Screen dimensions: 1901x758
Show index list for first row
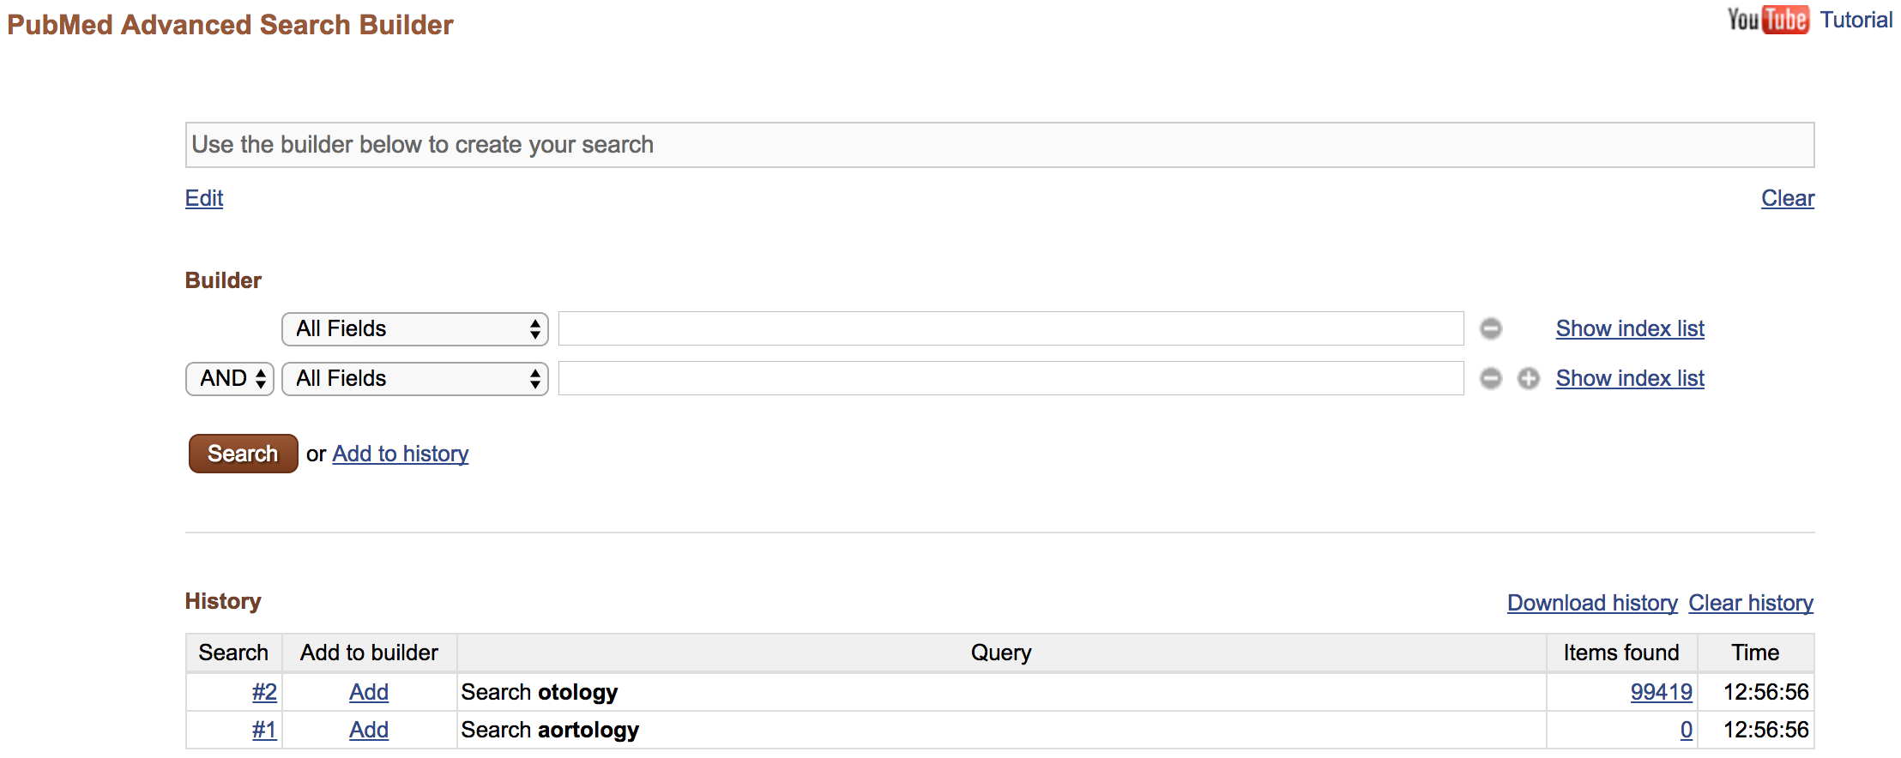[x=1628, y=328]
